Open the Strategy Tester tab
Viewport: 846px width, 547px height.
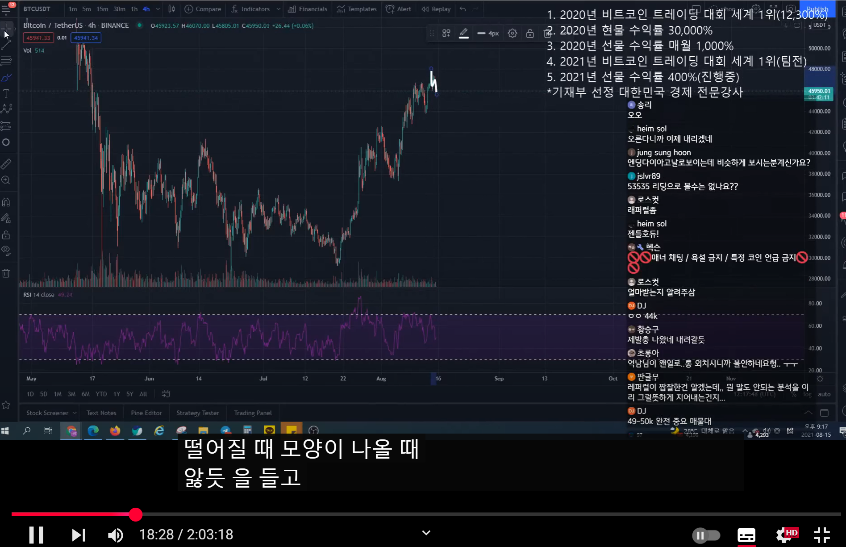pos(198,413)
